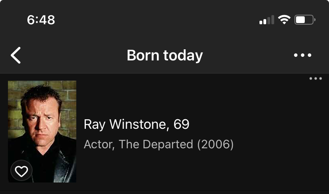This screenshot has height=194, width=329.
Task: Open 'The Departed' film title
Action: click(x=156, y=144)
